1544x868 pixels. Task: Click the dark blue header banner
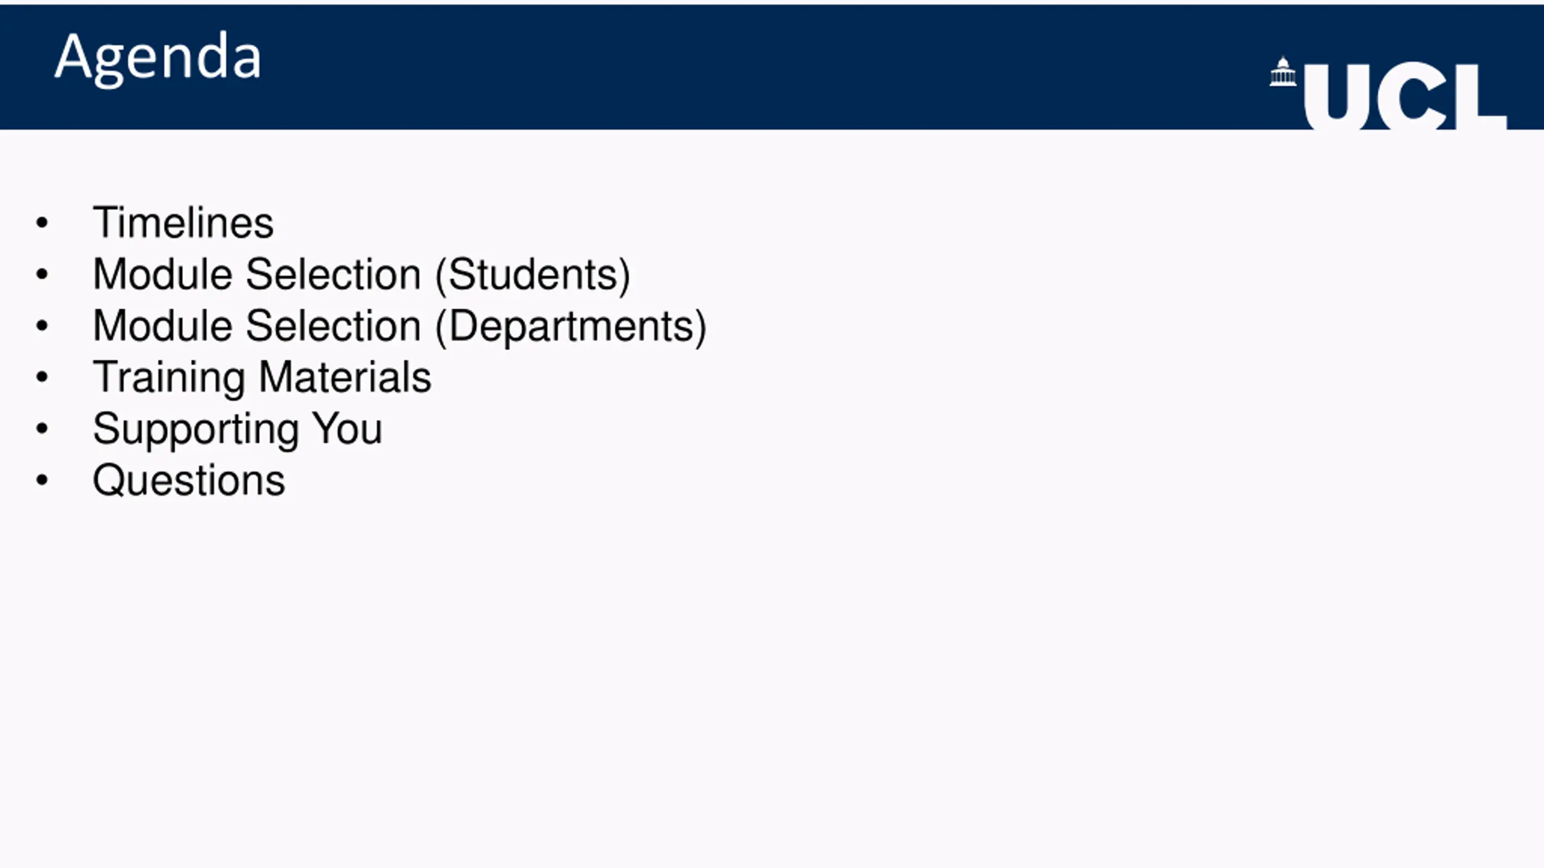pyautogui.click(x=772, y=67)
